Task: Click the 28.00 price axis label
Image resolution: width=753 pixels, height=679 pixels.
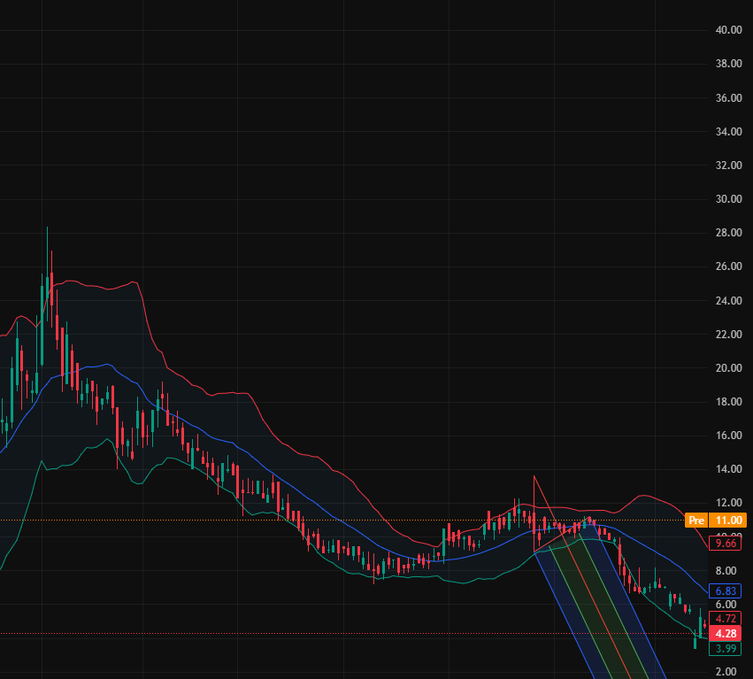Action: (728, 233)
